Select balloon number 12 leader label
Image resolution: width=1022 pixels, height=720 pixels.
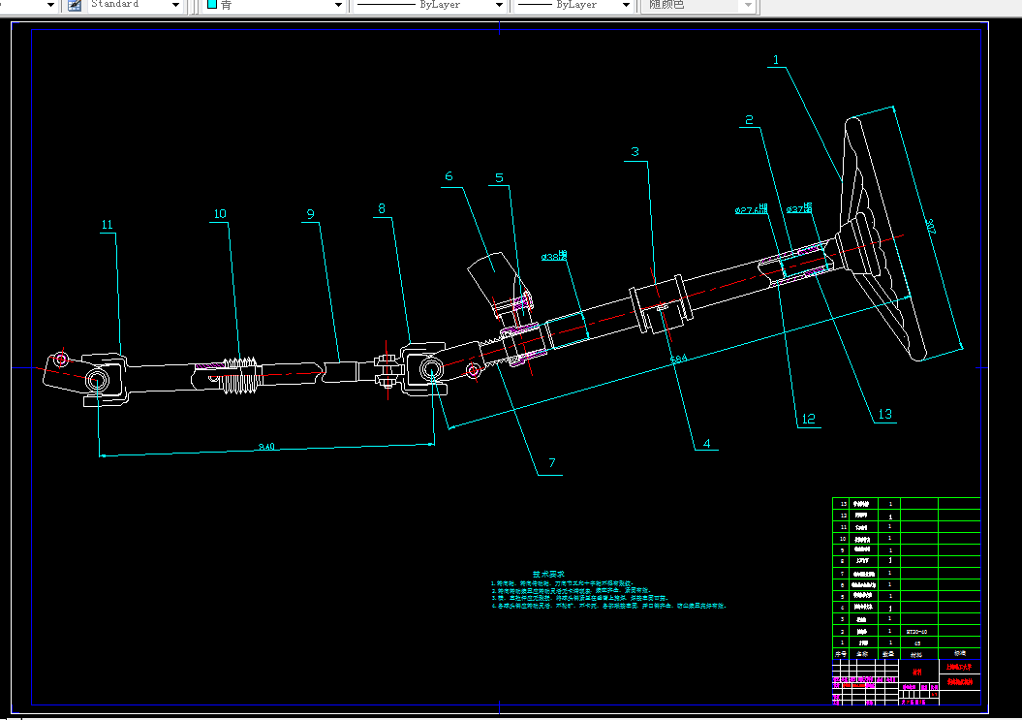click(x=808, y=419)
